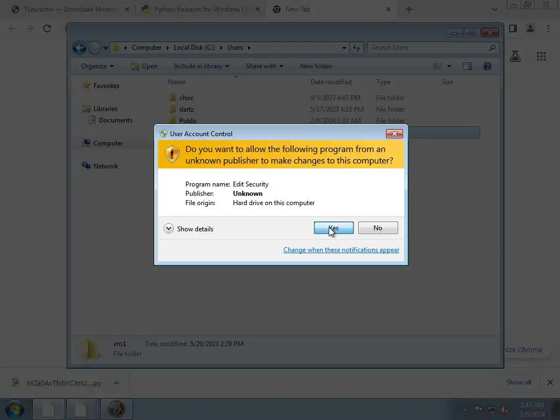Sort by Size column header

[447, 82]
